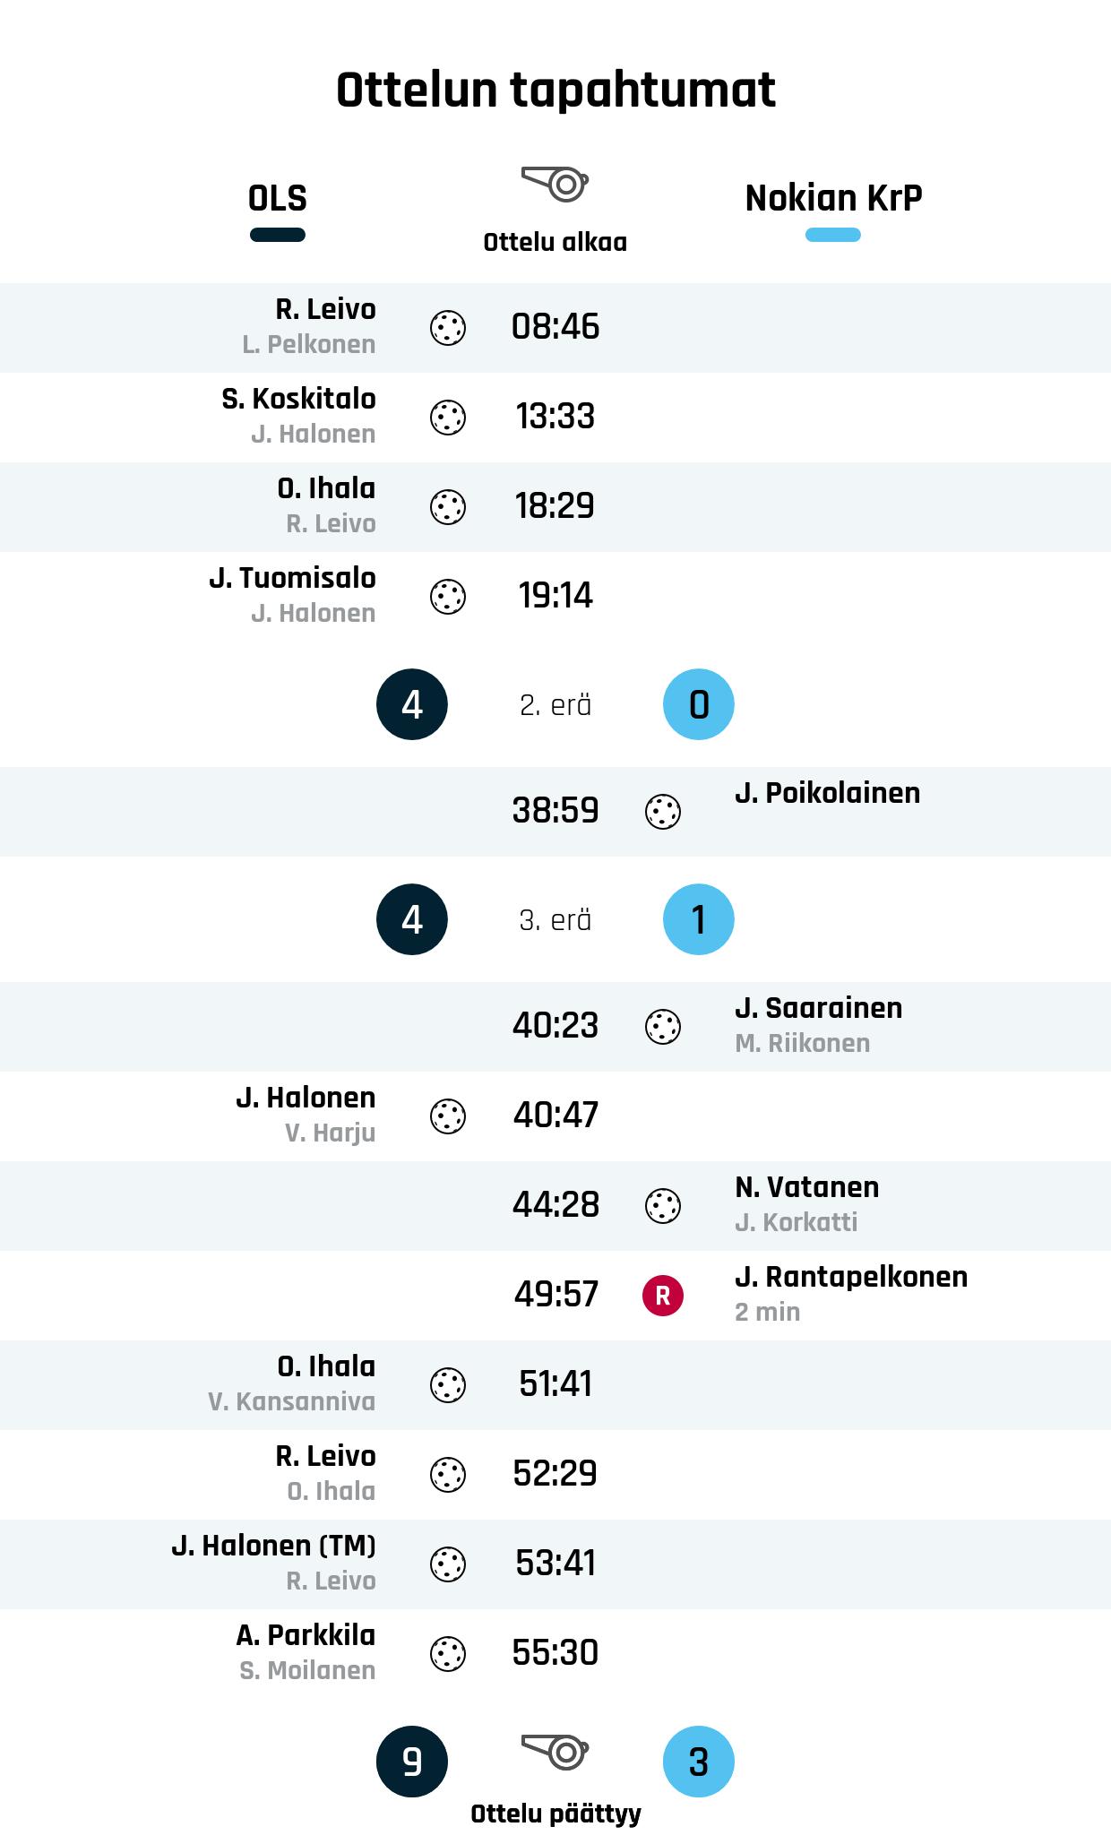
Task: Click the goal ball icon at 44:28
Action: point(663,1206)
